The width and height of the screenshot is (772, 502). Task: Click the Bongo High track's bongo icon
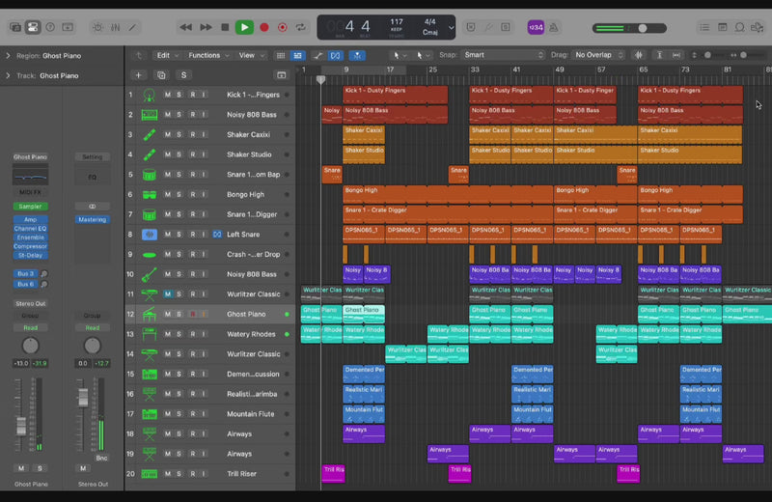150,195
